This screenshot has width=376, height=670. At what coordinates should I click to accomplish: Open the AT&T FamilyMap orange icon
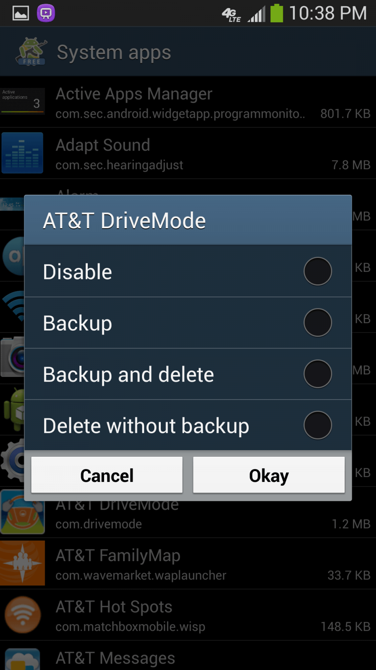coord(23,563)
